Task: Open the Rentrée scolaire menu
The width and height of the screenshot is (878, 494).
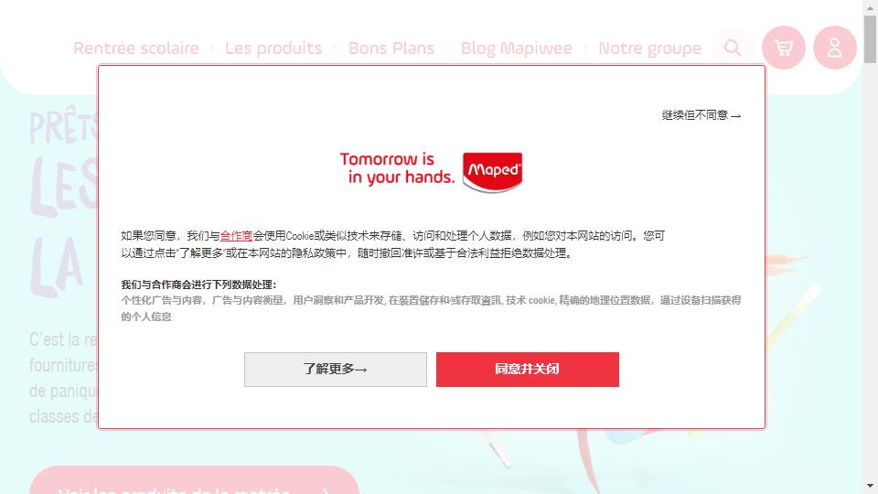Action: click(136, 48)
